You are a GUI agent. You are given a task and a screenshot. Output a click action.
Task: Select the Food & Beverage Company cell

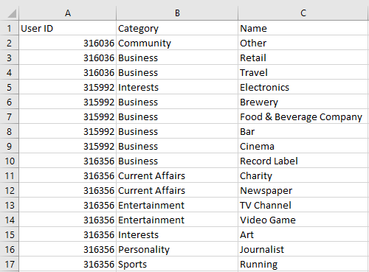point(303,116)
